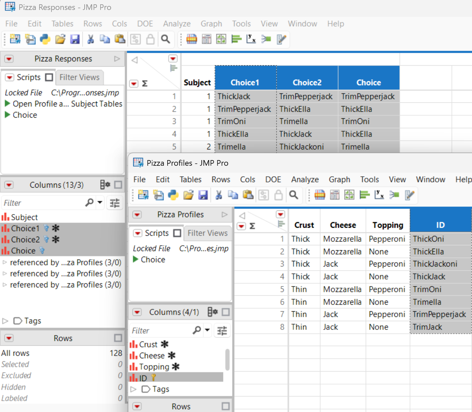The width and height of the screenshot is (472, 412).
Task: Run a Python script using the Python toolbar icon
Action: coord(45,39)
